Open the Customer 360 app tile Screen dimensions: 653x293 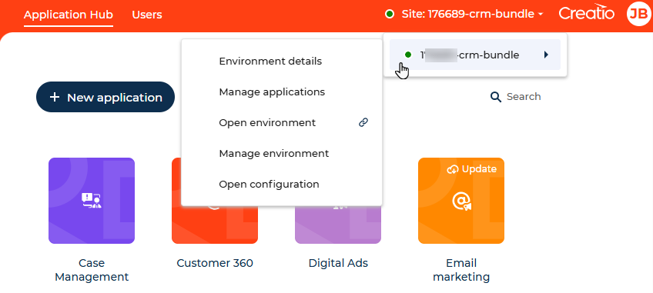coord(215,225)
